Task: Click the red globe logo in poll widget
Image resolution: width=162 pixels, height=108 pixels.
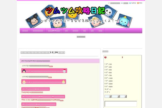Action: (105, 57)
